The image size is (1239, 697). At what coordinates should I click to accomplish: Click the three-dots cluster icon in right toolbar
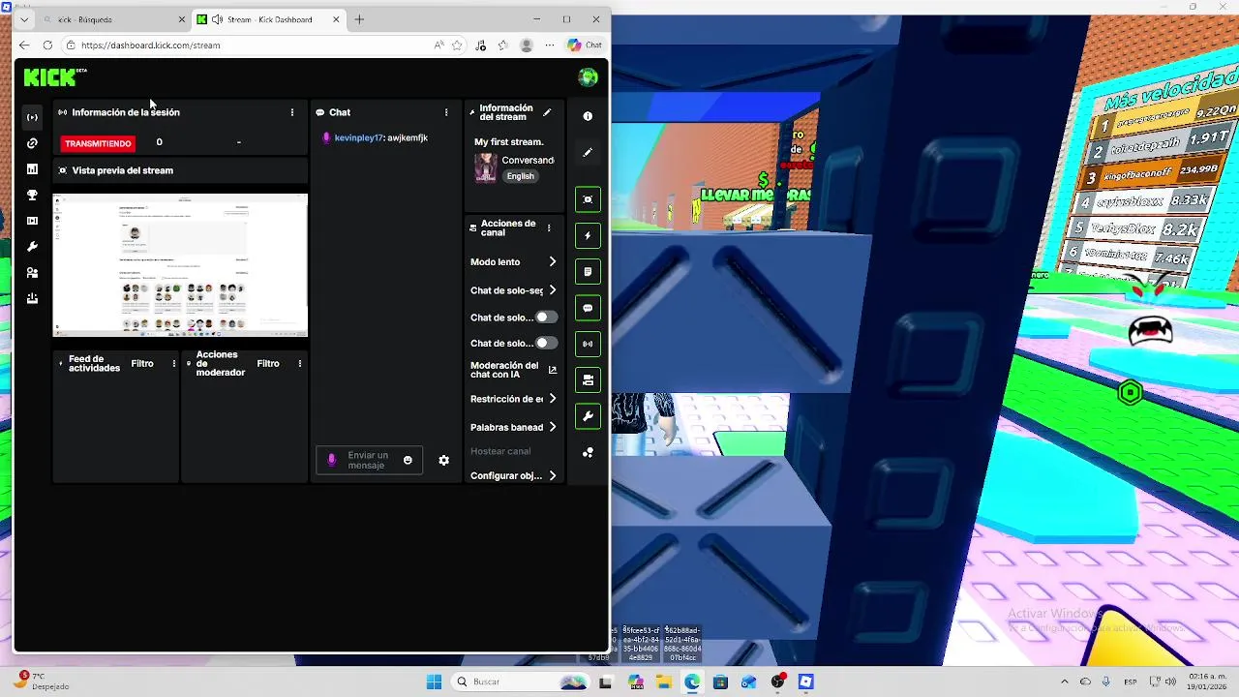pyautogui.click(x=588, y=452)
